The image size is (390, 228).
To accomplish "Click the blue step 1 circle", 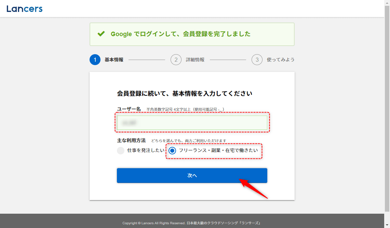I will pos(95,60).
